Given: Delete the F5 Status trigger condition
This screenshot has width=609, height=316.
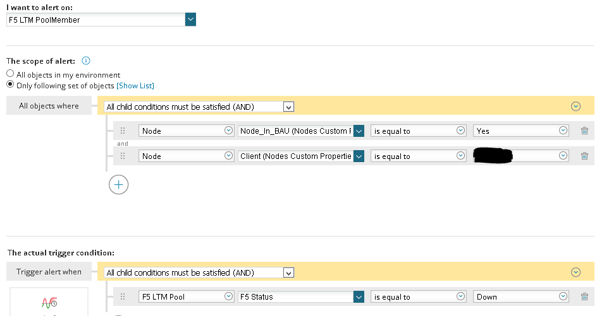Looking at the screenshot, I should point(584,296).
